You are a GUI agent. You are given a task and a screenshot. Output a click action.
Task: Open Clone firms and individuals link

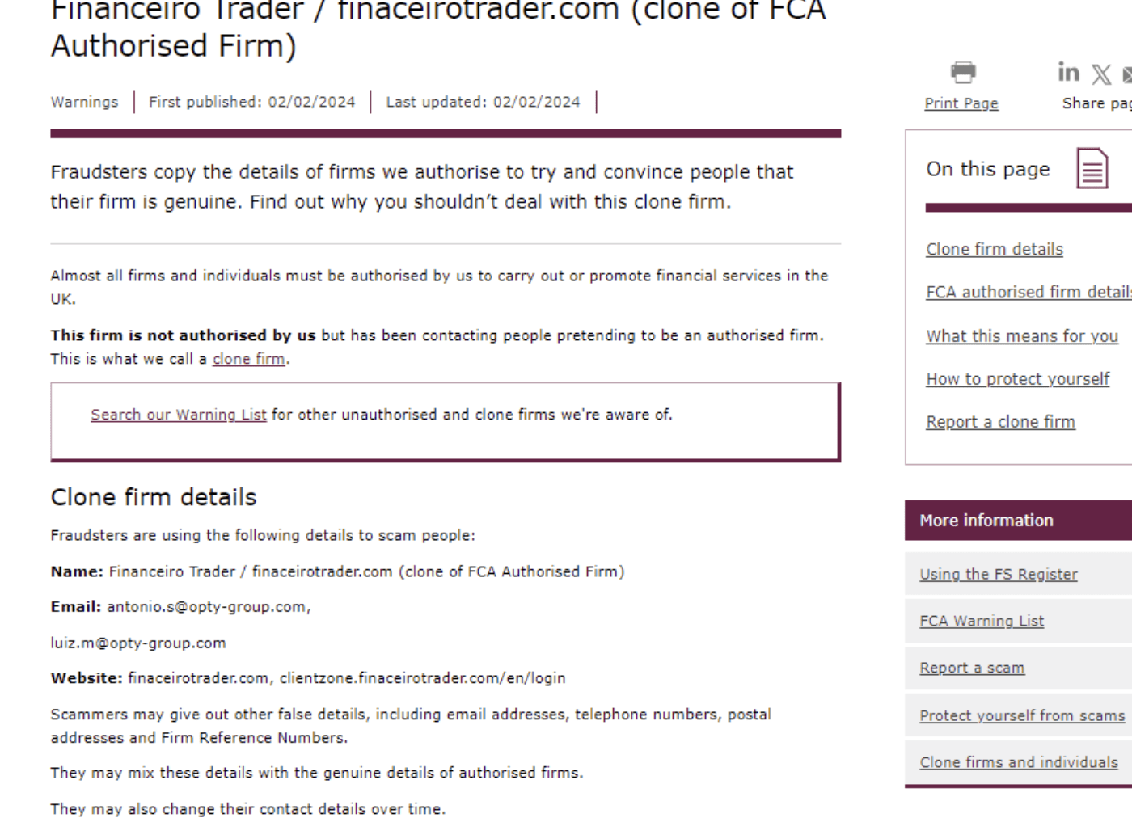[1018, 762]
